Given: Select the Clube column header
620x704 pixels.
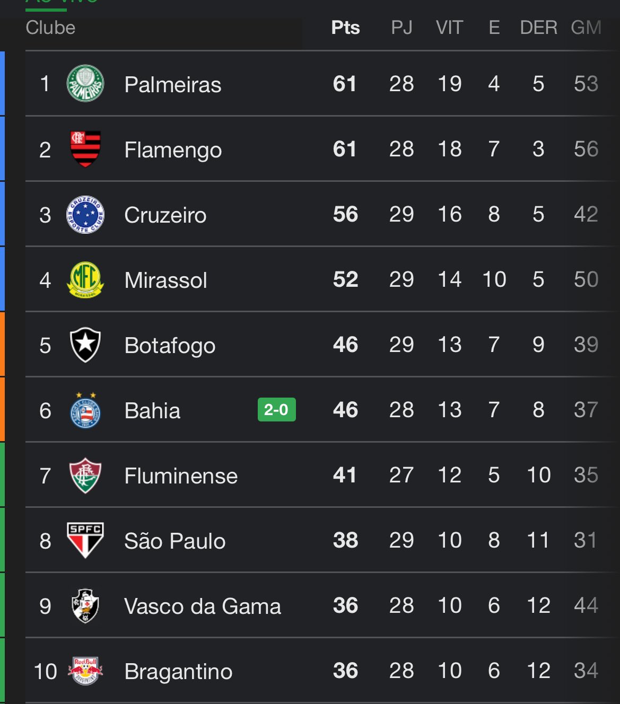Looking at the screenshot, I should tap(50, 28).
